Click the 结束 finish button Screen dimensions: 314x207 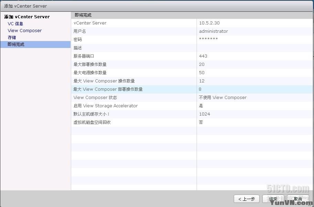click(273, 199)
